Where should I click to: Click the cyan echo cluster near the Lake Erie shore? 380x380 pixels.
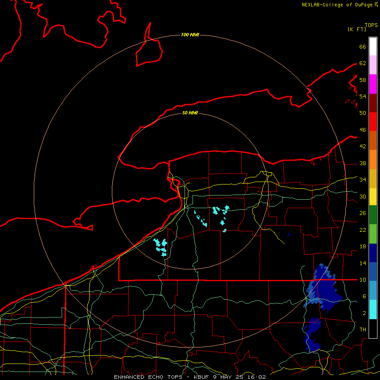pyautogui.click(x=161, y=247)
